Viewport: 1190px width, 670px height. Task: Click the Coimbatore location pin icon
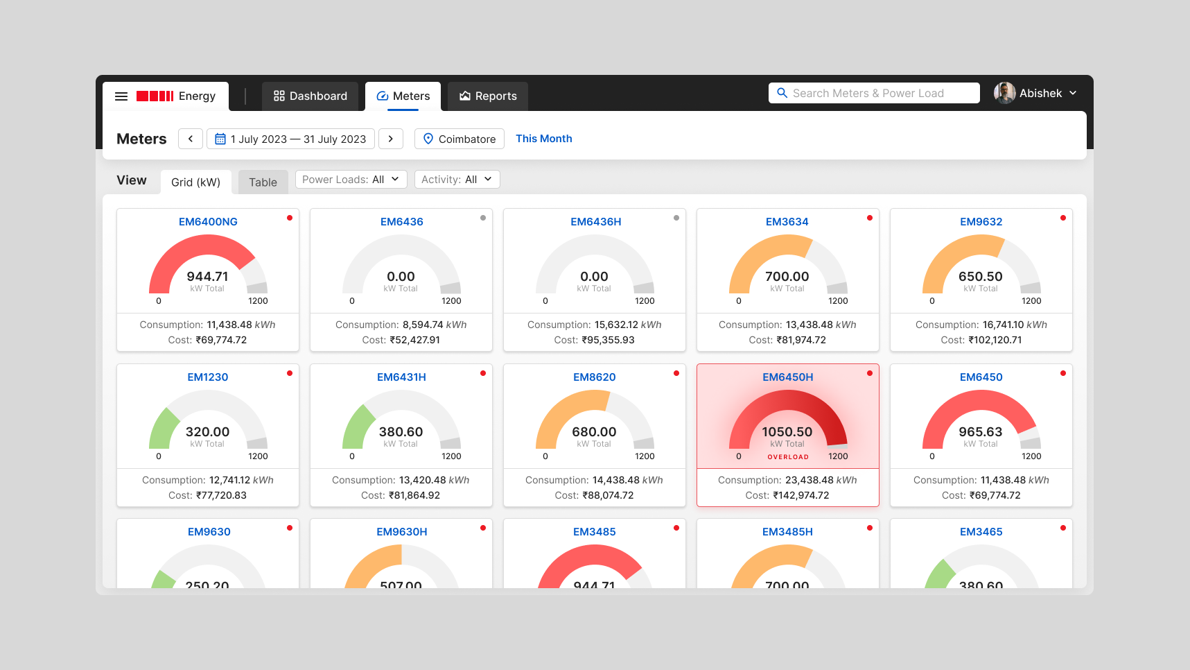[x=429, y=139]
